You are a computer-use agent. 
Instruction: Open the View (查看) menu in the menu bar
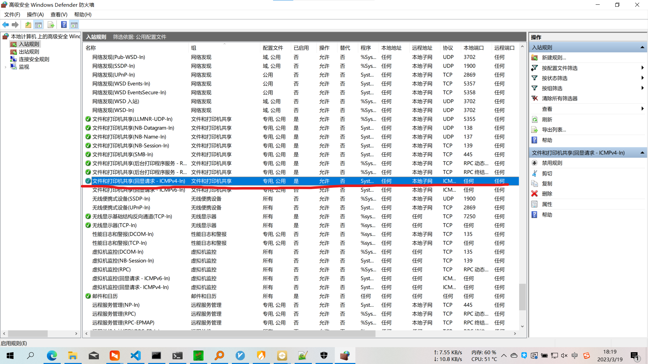[x=59, y=14]
